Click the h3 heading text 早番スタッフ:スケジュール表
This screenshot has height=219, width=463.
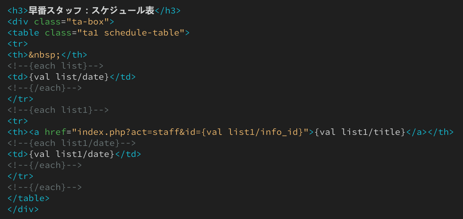tap(92, 11)
